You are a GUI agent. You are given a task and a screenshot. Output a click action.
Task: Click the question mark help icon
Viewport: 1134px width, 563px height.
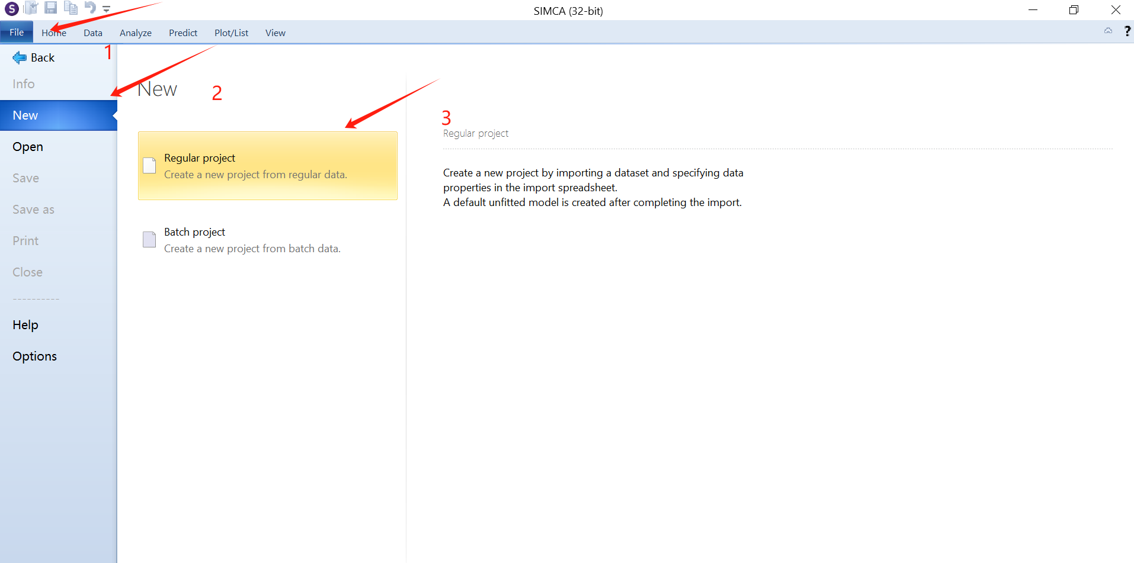(1127, 31)
